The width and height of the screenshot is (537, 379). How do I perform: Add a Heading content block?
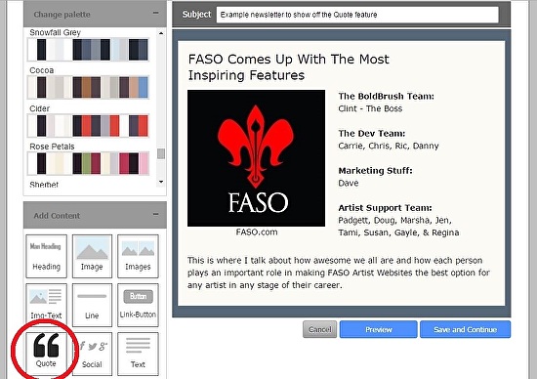pos(46,256)
